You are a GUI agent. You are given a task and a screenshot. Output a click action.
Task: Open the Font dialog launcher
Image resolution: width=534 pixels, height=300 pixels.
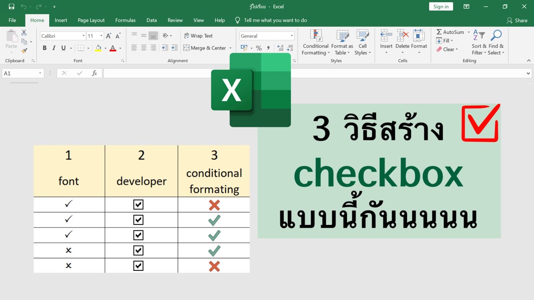pos(123,61)
